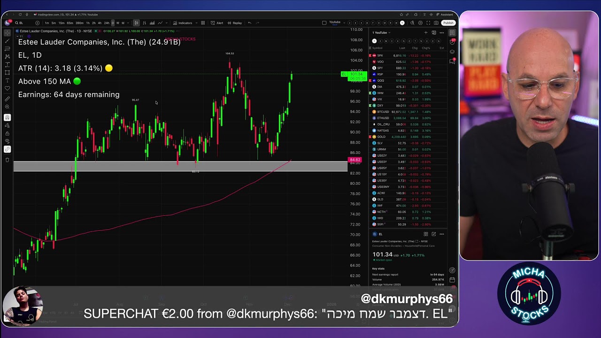
Task: Select the trend line drawing tool
Action: (x=8, y=41)
